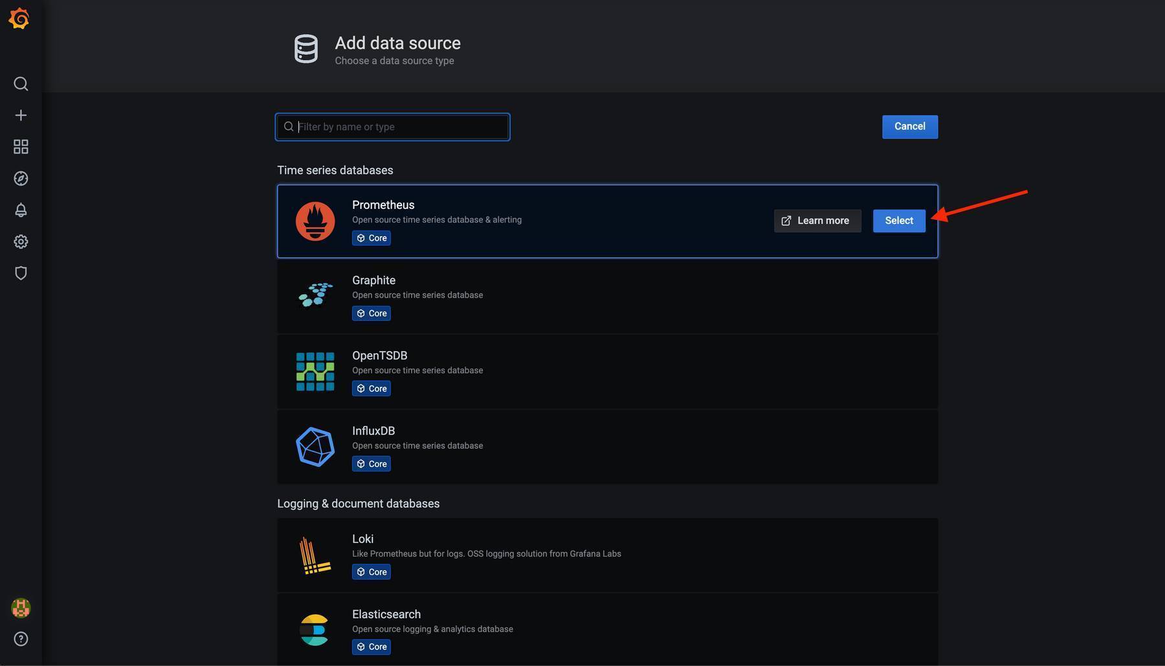Click the Add data source page title
The width and height of the screenshot is (1165, 666).
coord(397,43)
